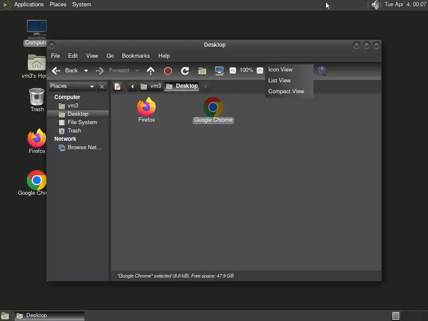Click the path bar left scroll arrow
The width and height of the screenshot is (428, 321).
[x=132, y=87]
